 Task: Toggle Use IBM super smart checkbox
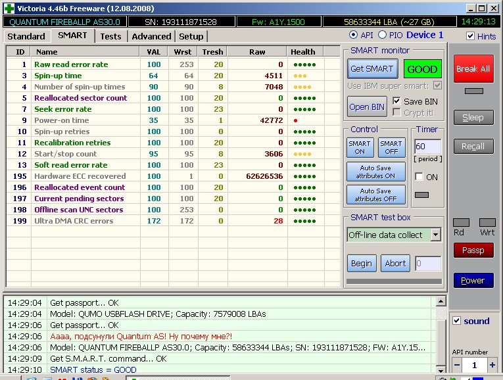coord(437,85)
